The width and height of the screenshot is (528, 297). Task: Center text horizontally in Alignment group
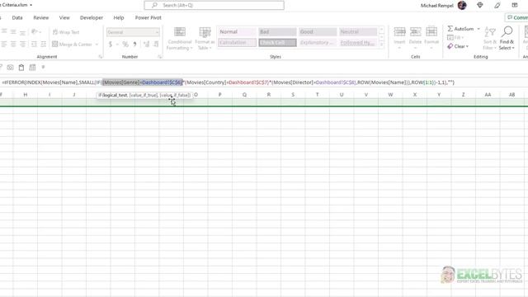coord(13,44)
